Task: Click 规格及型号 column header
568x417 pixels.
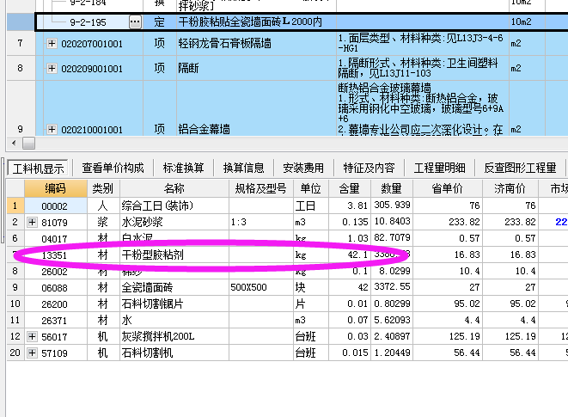Action: pos(261,188)
